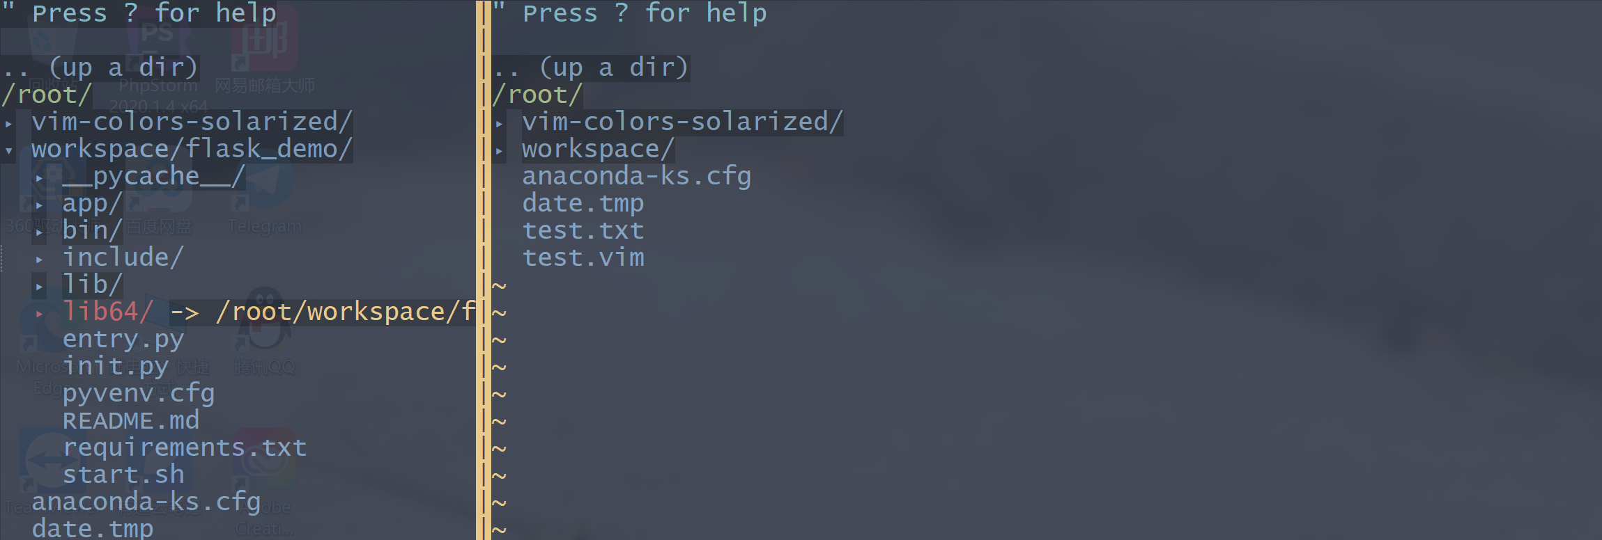Go up a dir in left pane
The height and width of the screenshot is (540, 1602).
pyautogui.click(x=101, y=68)
